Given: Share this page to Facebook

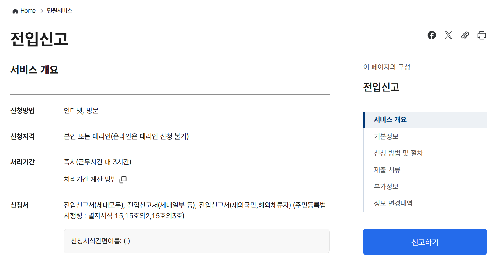Looking at the screenshot, I should coord(431,35).
